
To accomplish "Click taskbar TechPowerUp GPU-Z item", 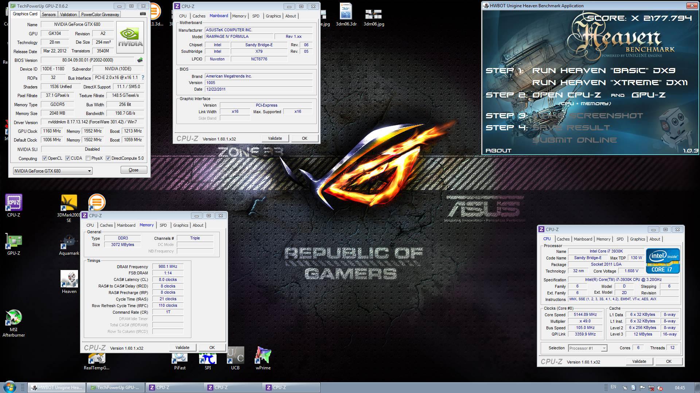I will (115, 388).
